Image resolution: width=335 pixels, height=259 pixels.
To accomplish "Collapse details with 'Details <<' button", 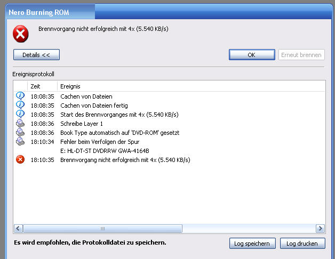I will click(36, 55).
